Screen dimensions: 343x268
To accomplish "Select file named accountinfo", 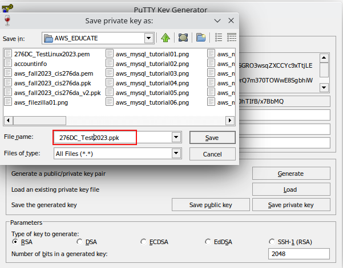I will 30,64.
